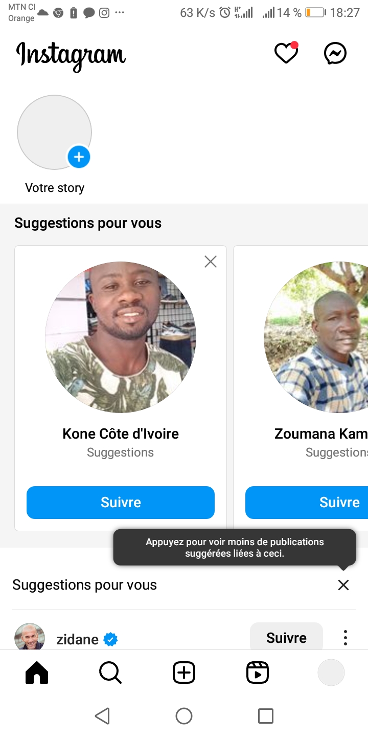Open zidane's profile by username
This screenshot has height=737, width=368.
click(77, 639)
